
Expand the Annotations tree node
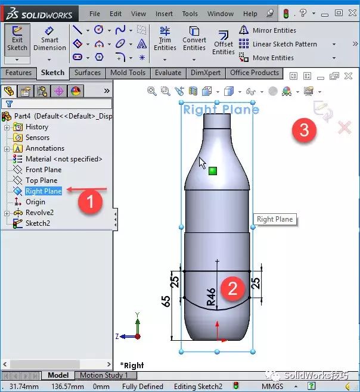point(7,149)
